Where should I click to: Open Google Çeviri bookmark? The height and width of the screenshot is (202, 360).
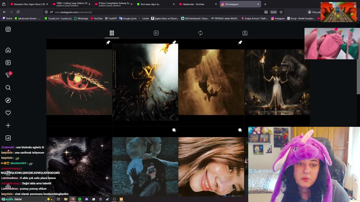(128, 19)
